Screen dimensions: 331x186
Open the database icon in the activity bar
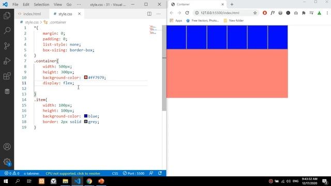(x=7, y=91)
